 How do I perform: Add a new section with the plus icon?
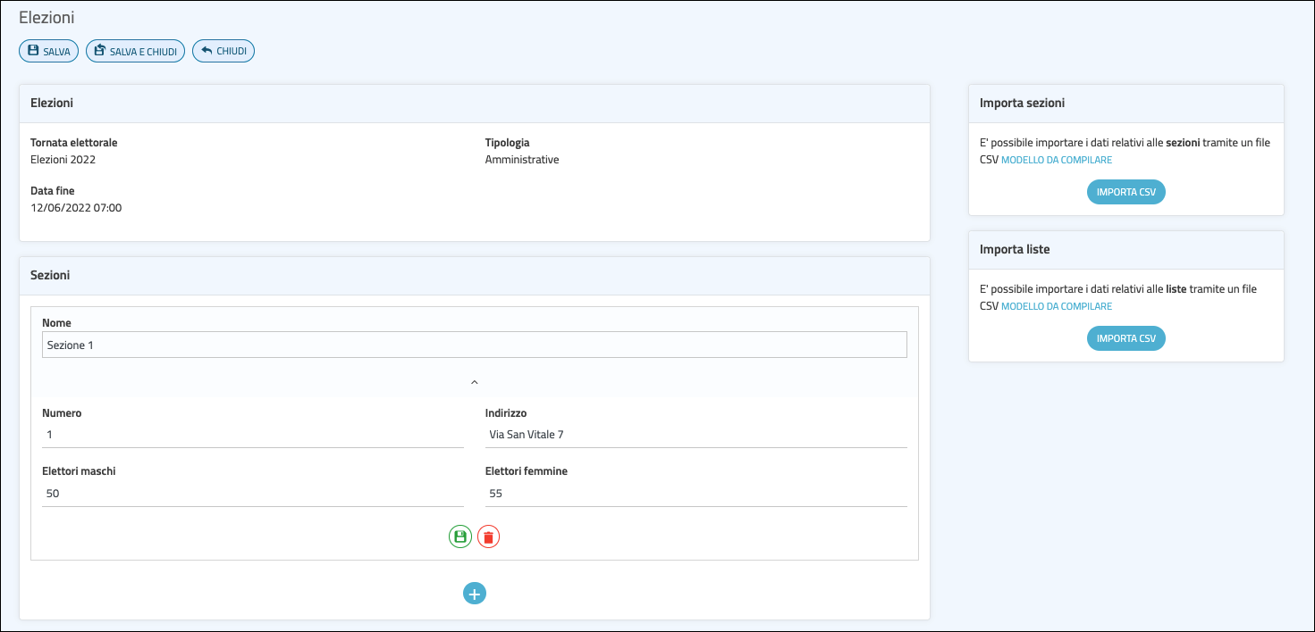[x=474, y=593]
